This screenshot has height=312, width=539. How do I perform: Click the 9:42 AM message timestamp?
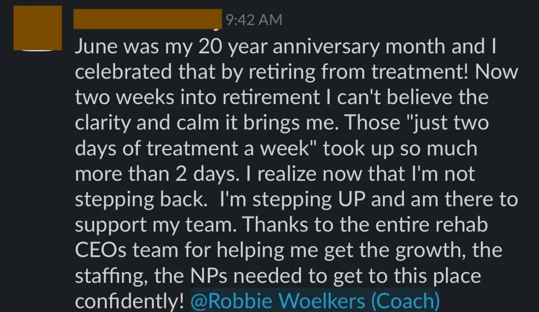[254, 20]
